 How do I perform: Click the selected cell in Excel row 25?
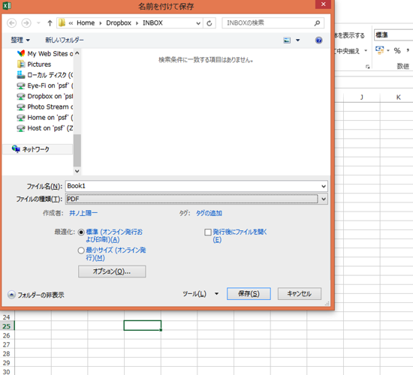[143, 325]
